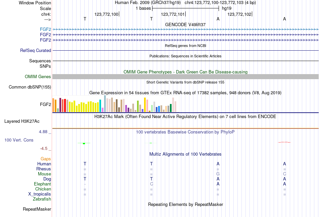Select the Human alignment row label
Viewport: 319px width, 217px height.
tap(44, 164)
